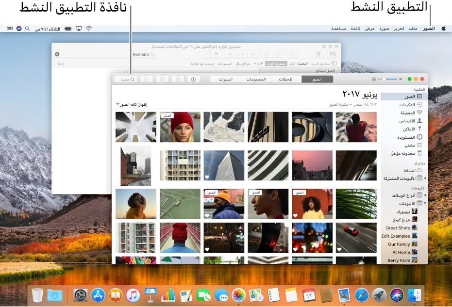452x307 pixels.
Task: Open the Our Family album
Action: 402,244
